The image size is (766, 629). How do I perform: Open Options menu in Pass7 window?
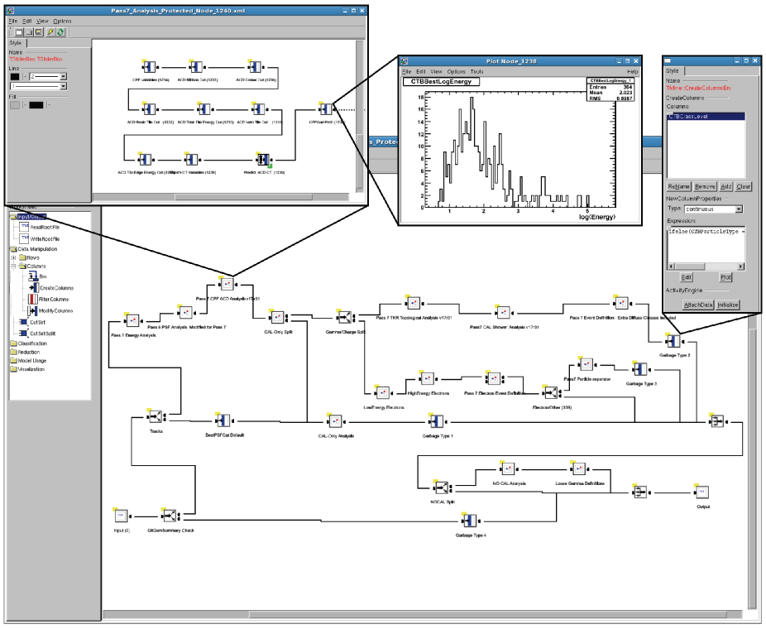pos(62,21)
